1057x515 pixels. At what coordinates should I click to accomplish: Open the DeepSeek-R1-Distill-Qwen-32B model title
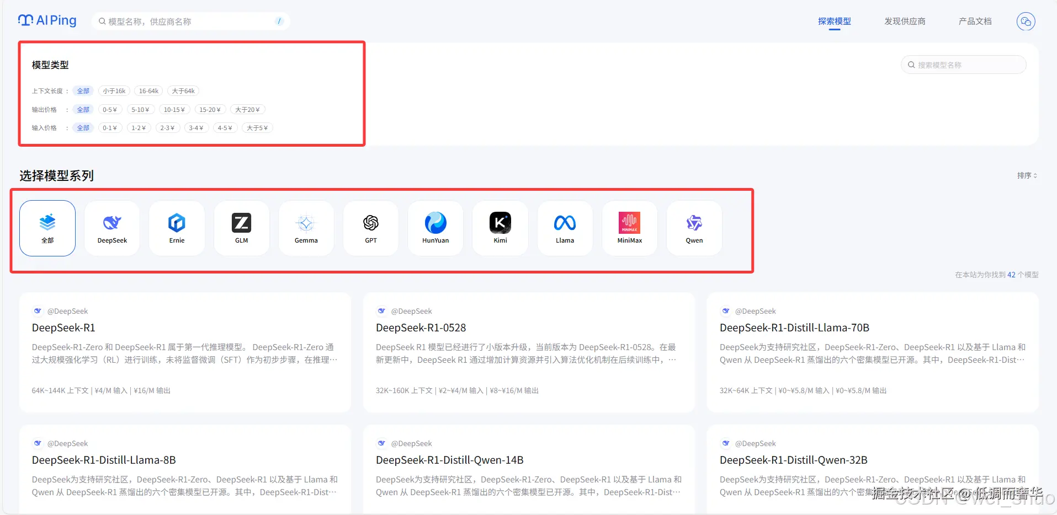(793, 460)
